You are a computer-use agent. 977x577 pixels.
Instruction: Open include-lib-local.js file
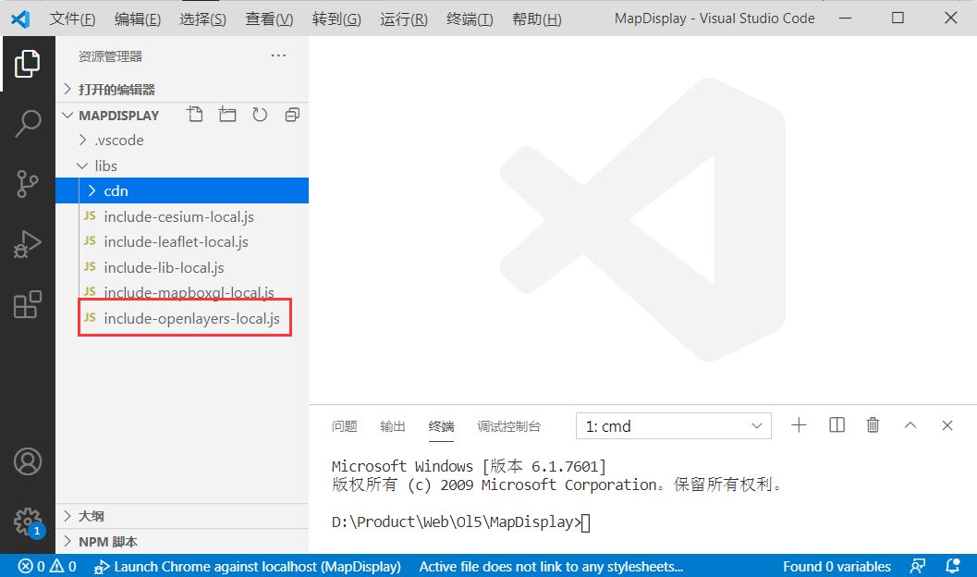pos(182,267)
